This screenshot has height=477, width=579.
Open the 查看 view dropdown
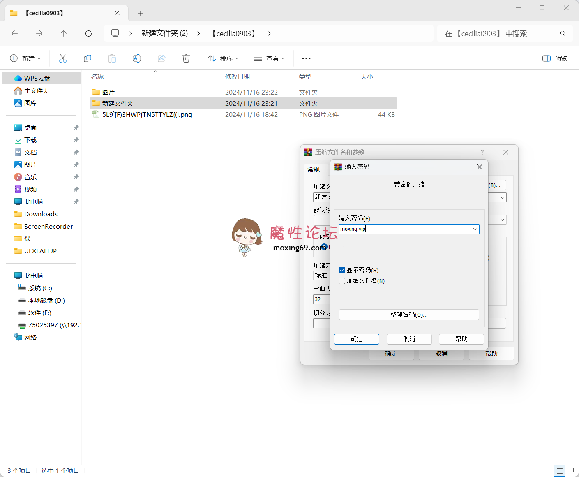(x=269, y=58)
